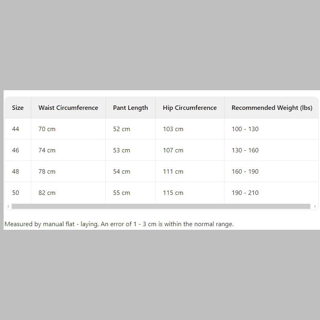This screenshot has width=320, height=320.
Task: Click the 107 cm hip value
Action: 173,150
